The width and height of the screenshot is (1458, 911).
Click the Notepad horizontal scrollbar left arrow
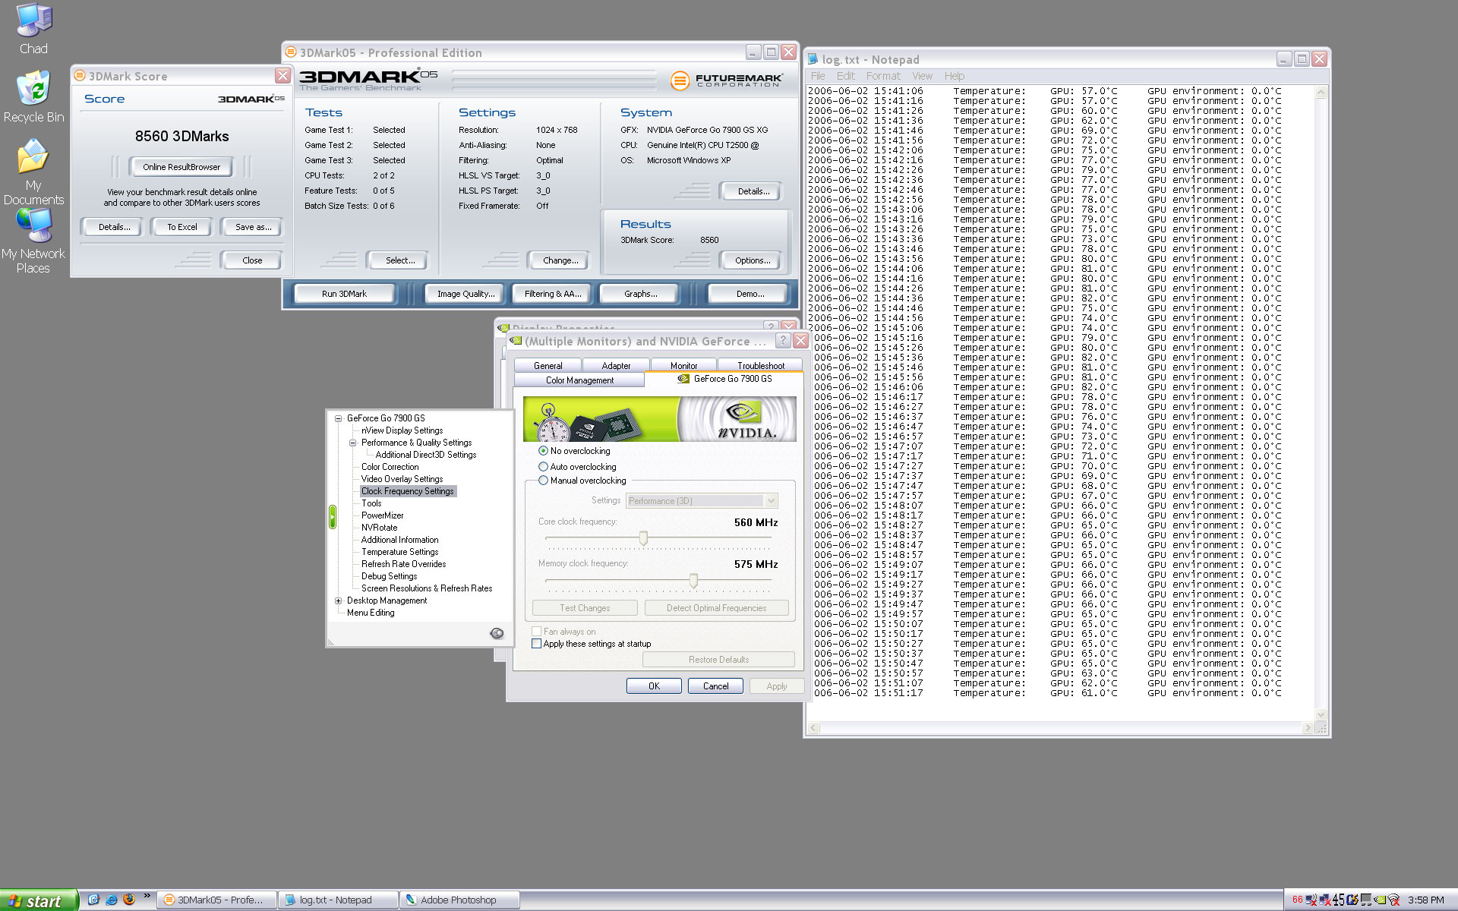pyautogui.click(x=814, y=728)
